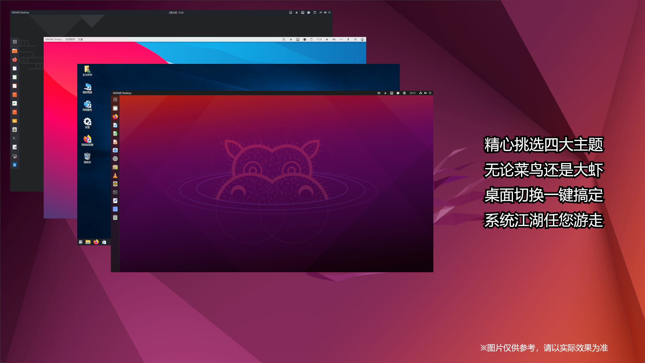The height and width of the screenshot is (363, 645).
Task: Open the 网络服务 desktop shortcut
Action: [87, 106]
